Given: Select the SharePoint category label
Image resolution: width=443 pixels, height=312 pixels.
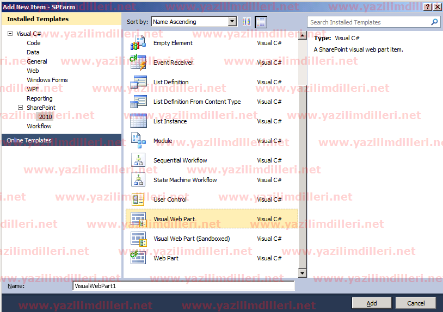Looking at the screenshot, I should click(x=41, y=108).
